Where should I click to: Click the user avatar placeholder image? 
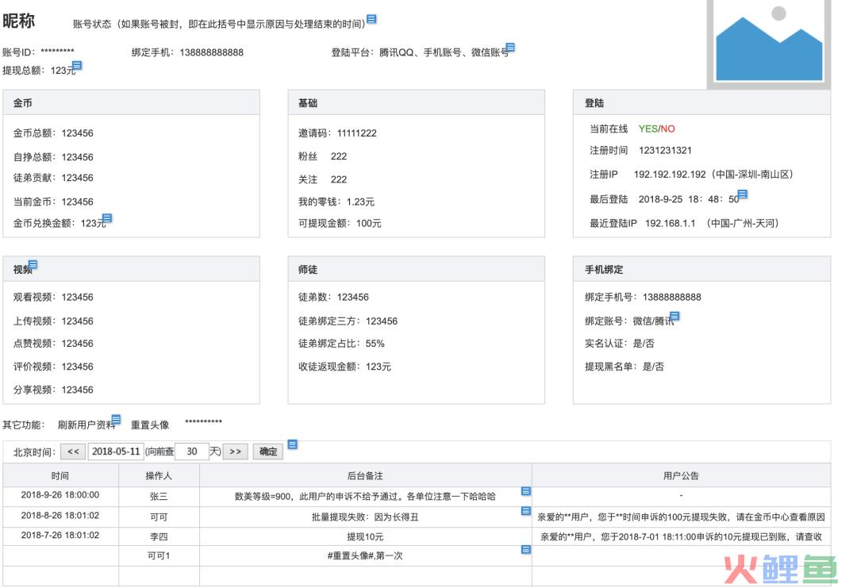tap(769, 44)
